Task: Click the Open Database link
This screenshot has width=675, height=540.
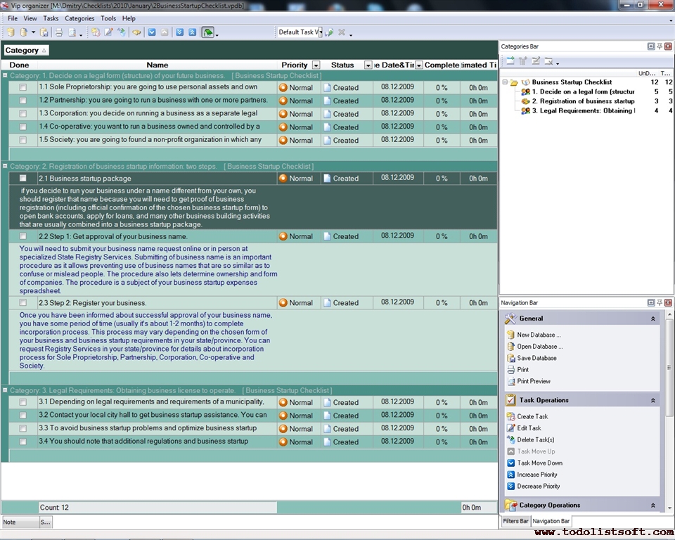Action: (x=539, y=347)
